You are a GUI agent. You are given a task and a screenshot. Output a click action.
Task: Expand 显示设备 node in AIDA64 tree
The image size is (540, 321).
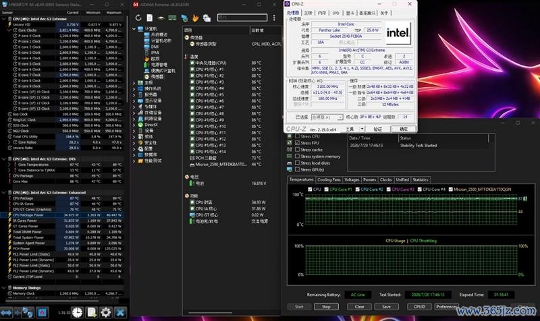(134, 100)
